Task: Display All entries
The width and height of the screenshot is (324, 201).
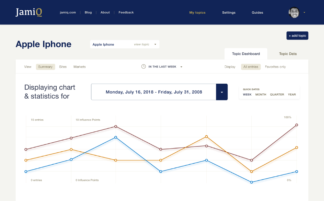Action: coord(251,67)
